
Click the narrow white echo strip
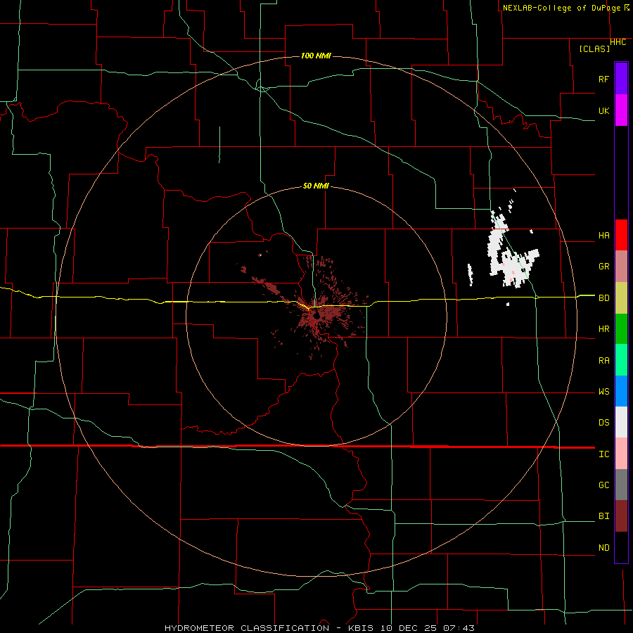(x=471, y=274)
